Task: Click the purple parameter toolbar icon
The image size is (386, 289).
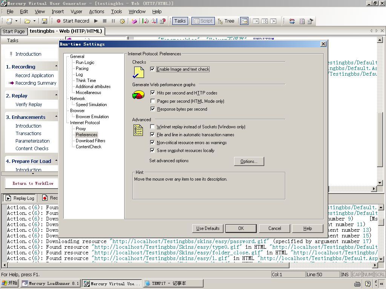Action: click(x=134, y=21)
